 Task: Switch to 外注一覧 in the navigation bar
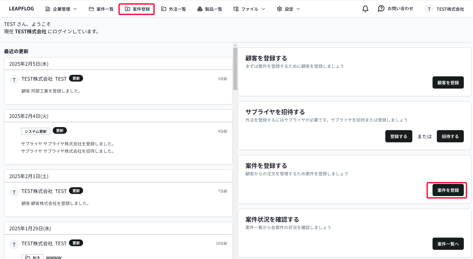174,9
